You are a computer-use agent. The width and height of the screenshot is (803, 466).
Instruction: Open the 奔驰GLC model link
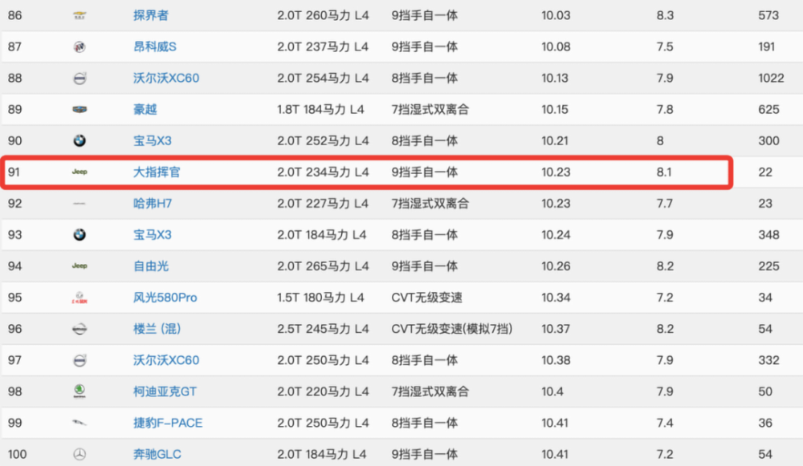[x=157, y=454]
